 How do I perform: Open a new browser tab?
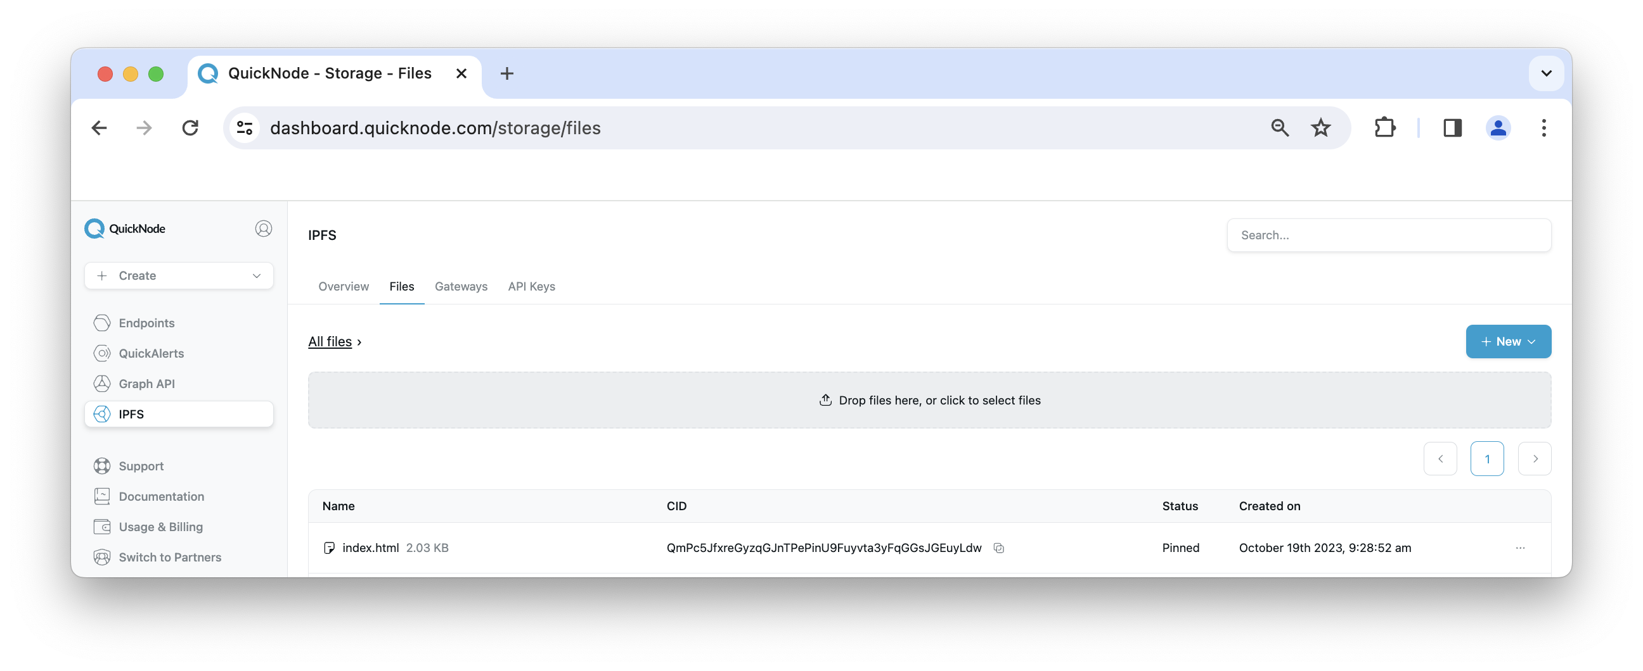point(507,74)
